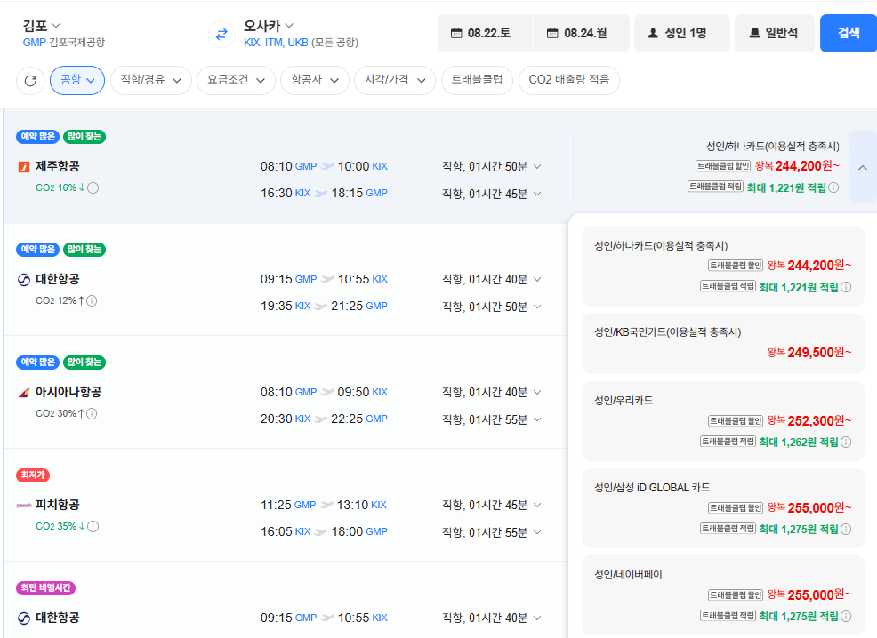Info icon next to 최대 1,262원 적립
877x638 pixels.
(x=846, y=442)
